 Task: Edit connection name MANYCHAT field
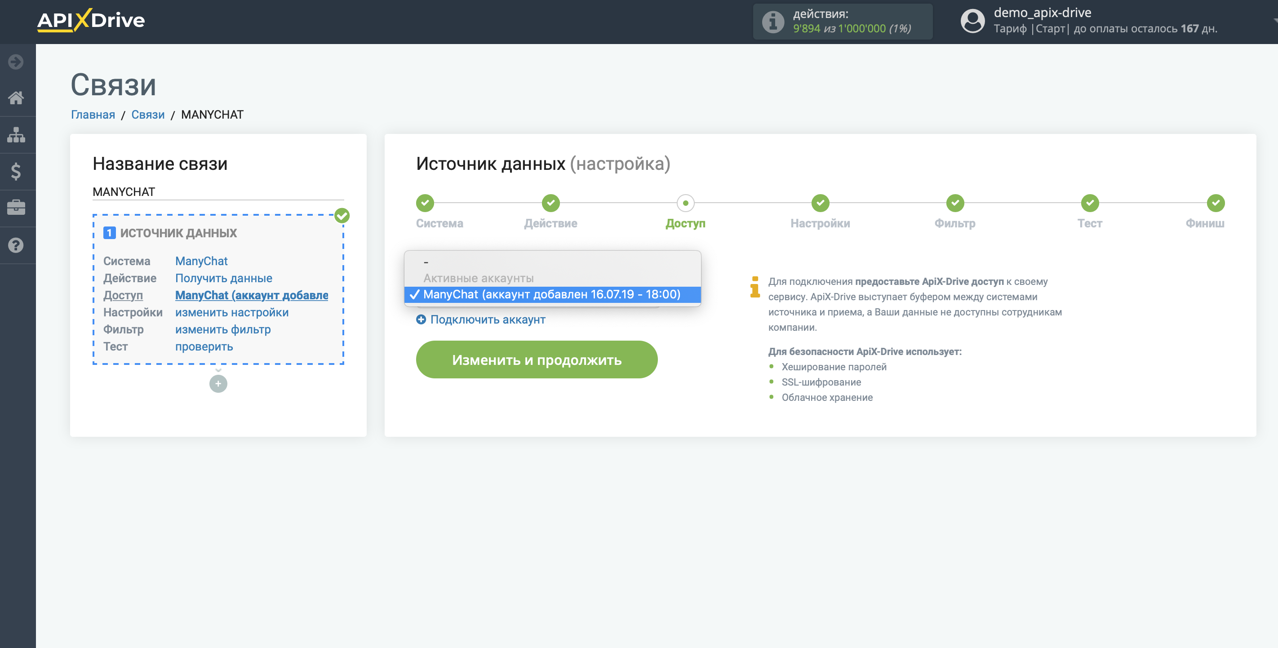(218, 192)
